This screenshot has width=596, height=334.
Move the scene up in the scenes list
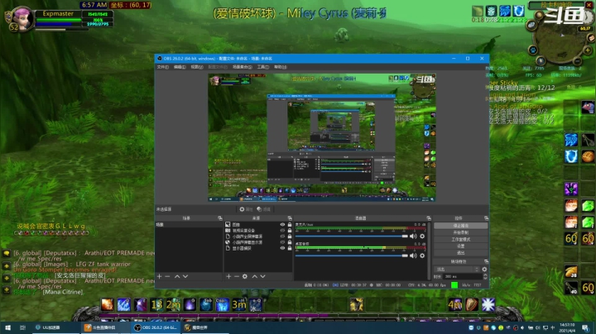click(x=177, y=276)
